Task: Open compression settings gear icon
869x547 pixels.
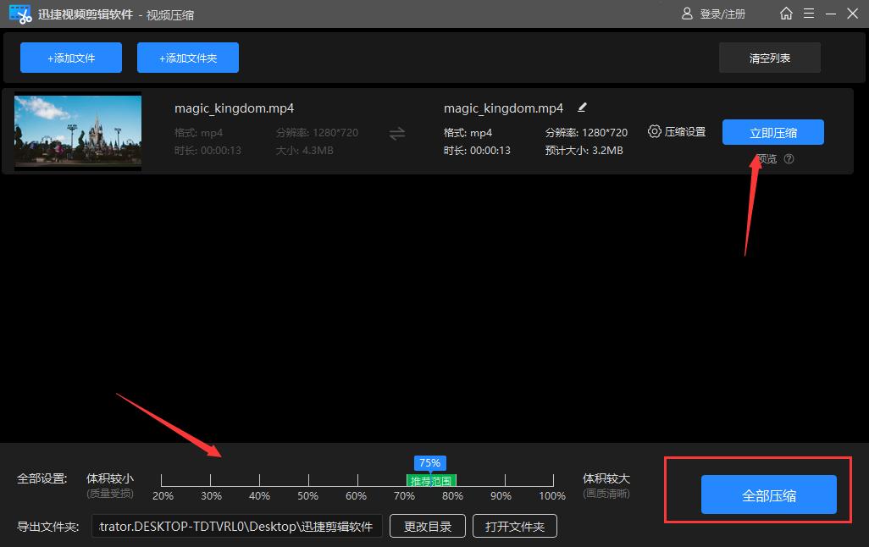Action: tap(655, 131)
